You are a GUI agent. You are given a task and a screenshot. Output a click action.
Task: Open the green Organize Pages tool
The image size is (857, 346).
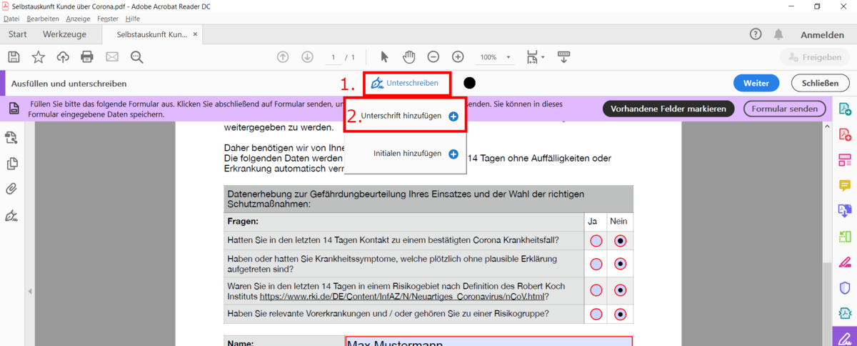tap(845, 236)
